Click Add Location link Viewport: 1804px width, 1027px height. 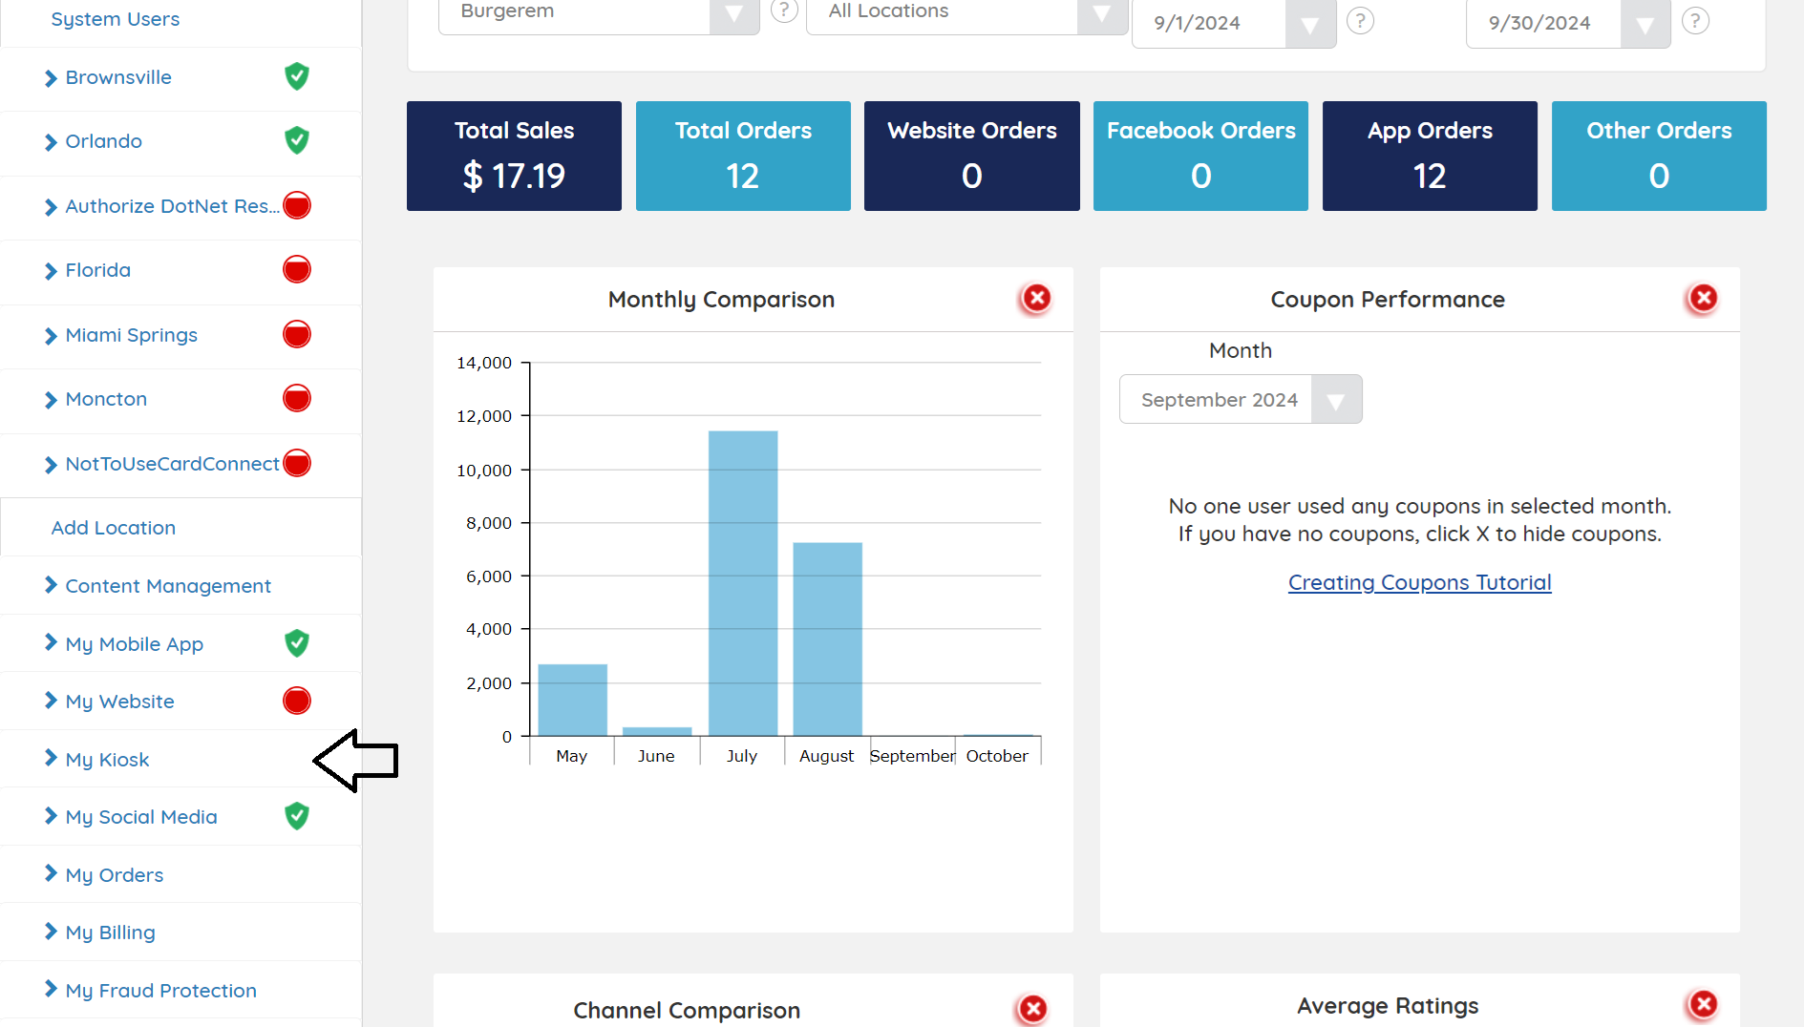[113, 528]
